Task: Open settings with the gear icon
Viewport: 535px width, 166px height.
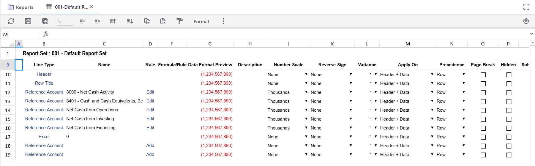Action: [x=526, y=21]
